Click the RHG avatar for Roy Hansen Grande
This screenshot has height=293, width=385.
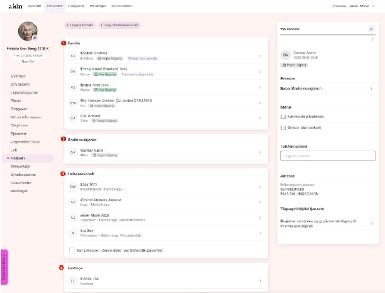tap(73, 103)
